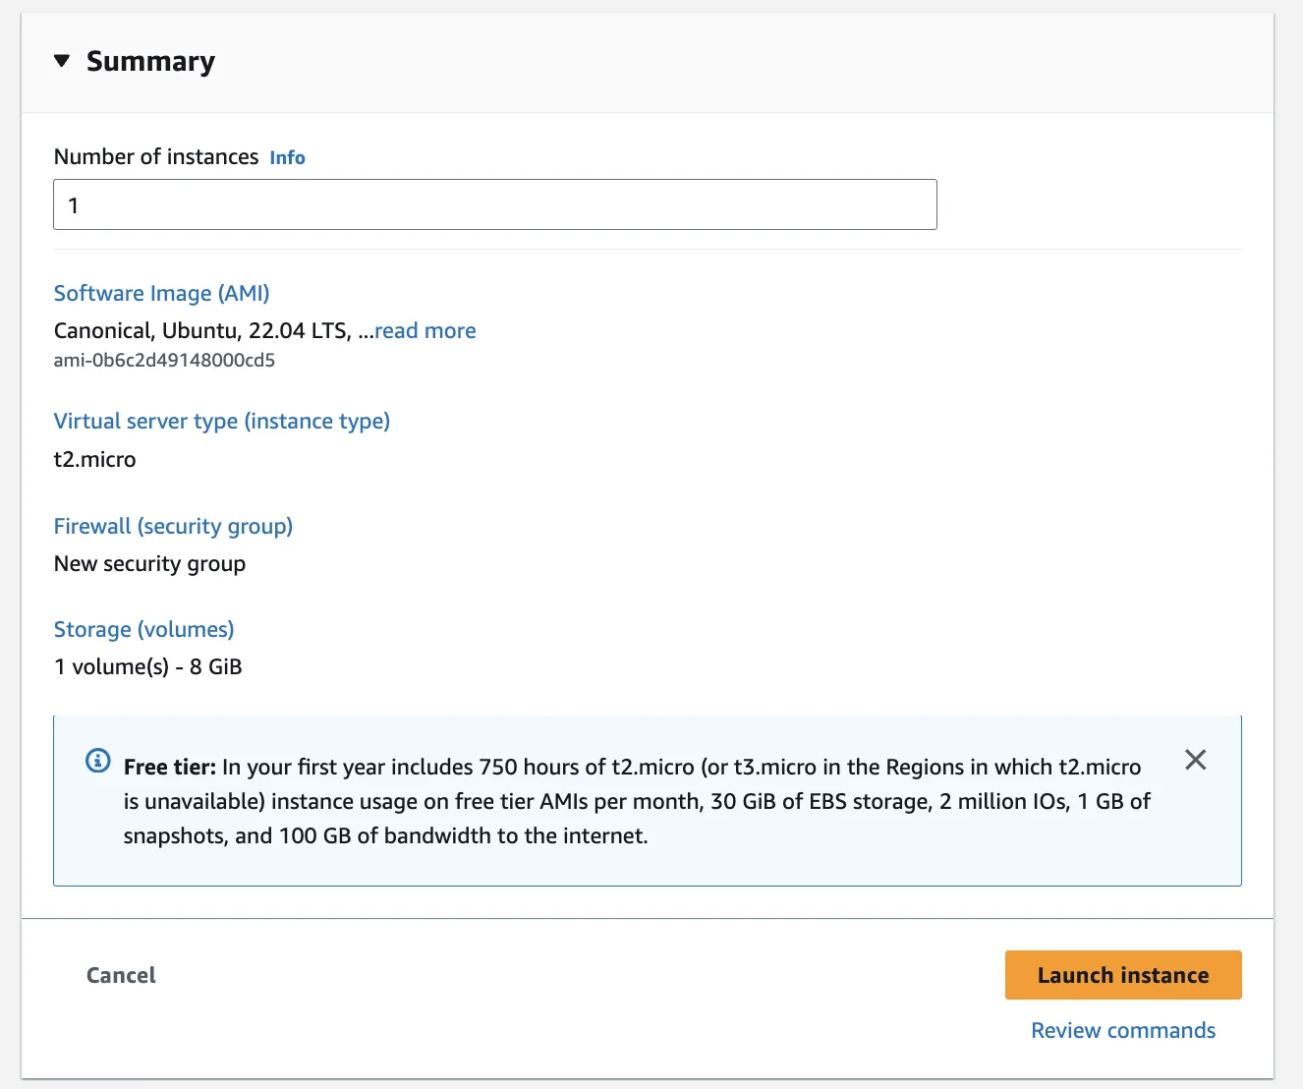Select the Number of instances input field
Viewport: 1303px width, 1089px height.
[494, 204]
